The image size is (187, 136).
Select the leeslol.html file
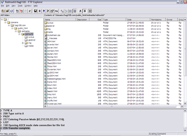tap(52, 91)
